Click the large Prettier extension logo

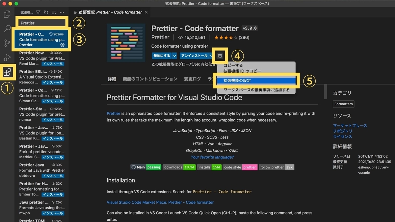[126, 43]
